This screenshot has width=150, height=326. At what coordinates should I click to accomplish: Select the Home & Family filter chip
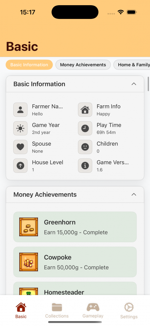(x=132, y=65)
